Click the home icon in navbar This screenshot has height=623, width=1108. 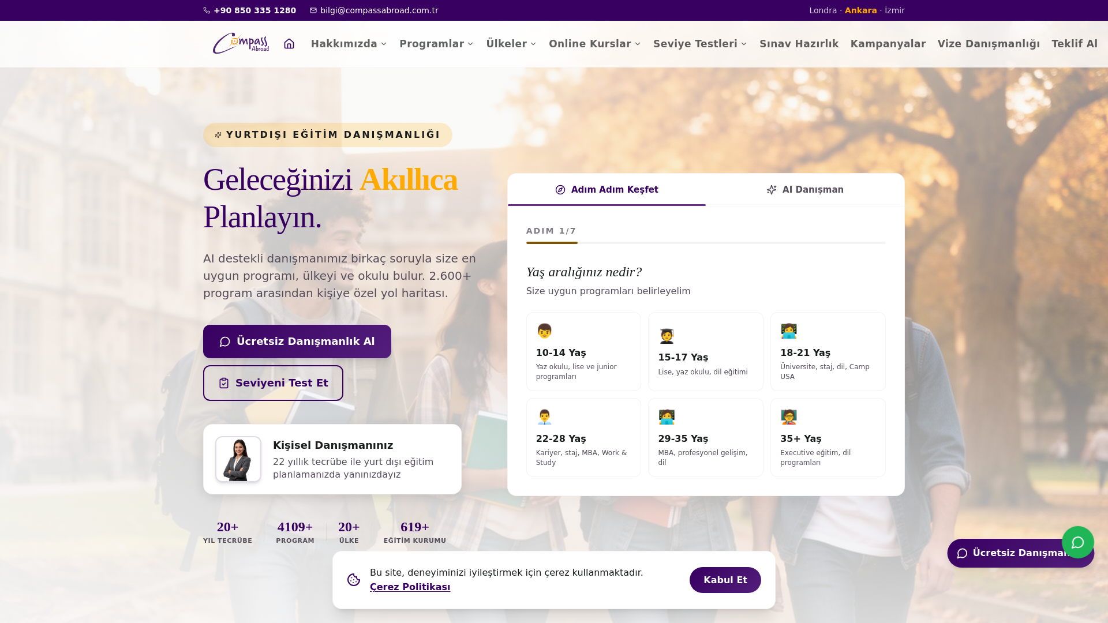point(289,44)
